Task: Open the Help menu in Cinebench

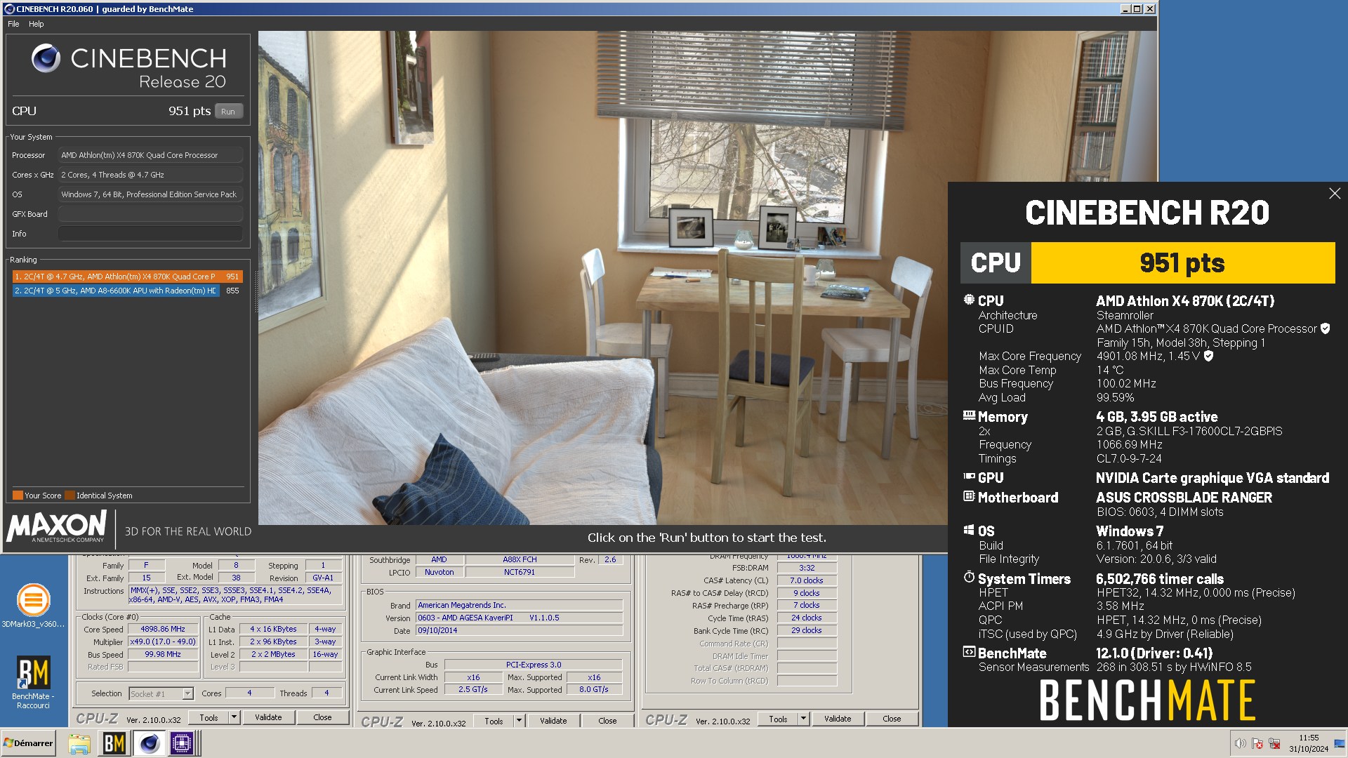Action: click(36, 24)
